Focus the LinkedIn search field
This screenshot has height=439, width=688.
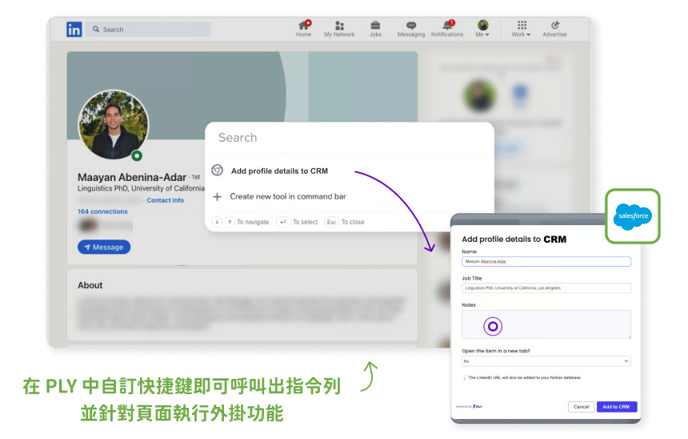point(148,30)
